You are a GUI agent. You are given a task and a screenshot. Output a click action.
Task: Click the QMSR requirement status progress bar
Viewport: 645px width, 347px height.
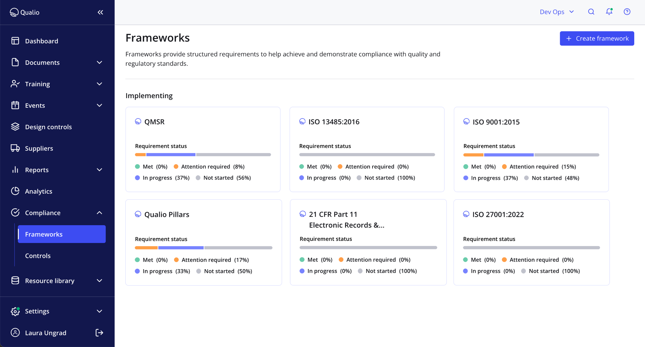tap(203, 154)
